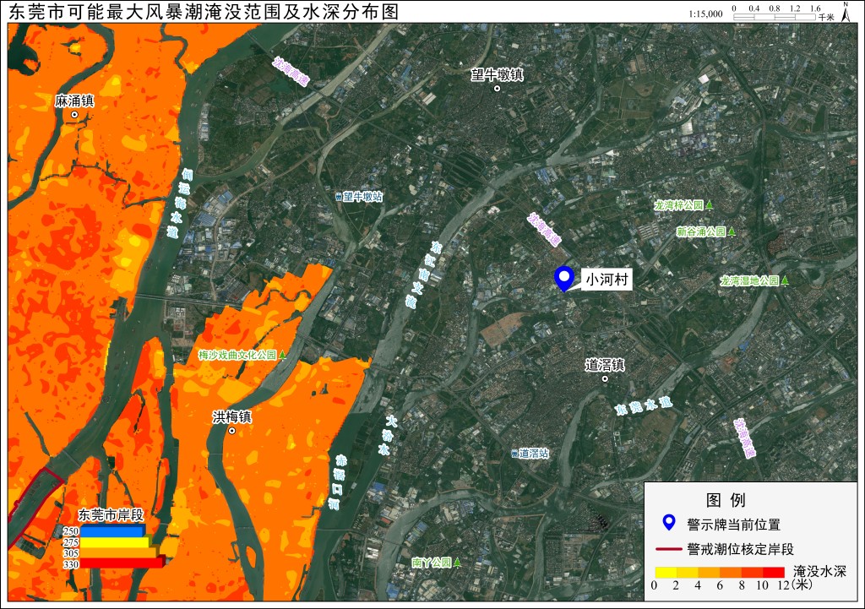Click the legend's 警示牌当前位置 pin symbol
This screenshot has height=609, width=865.
669,522
